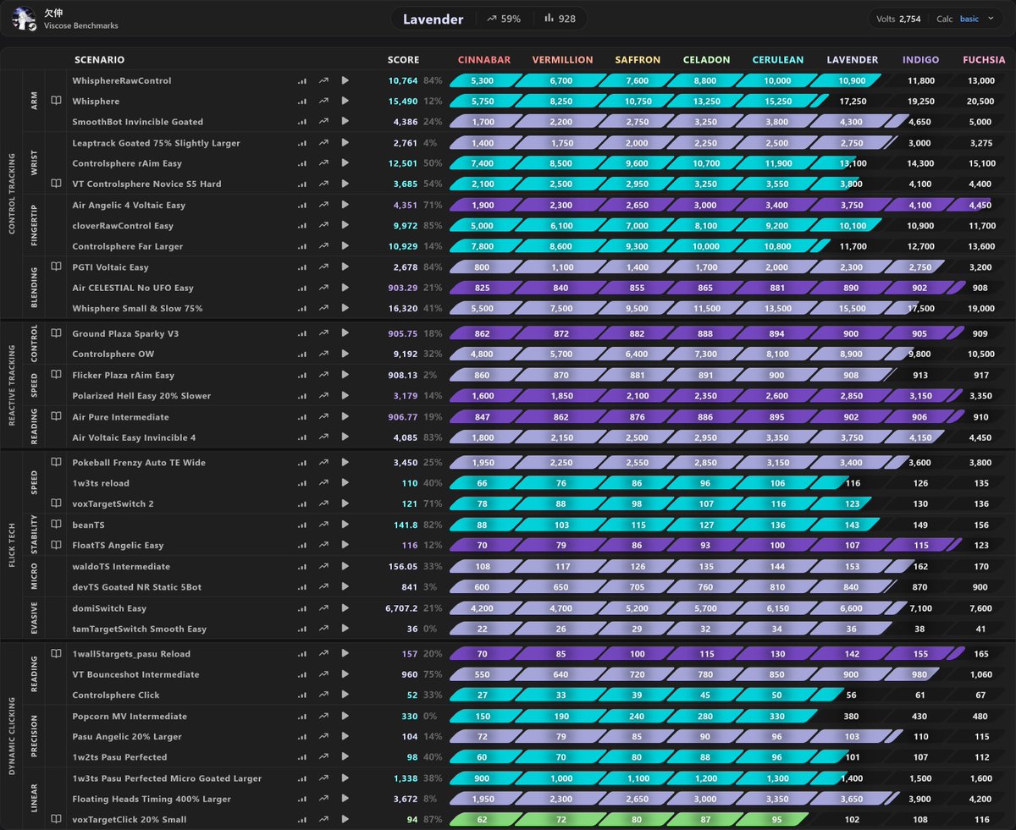Play the WhisphereRawControl scenario
This screenshot has width=1016, height=830.
(x=345, y=81)
